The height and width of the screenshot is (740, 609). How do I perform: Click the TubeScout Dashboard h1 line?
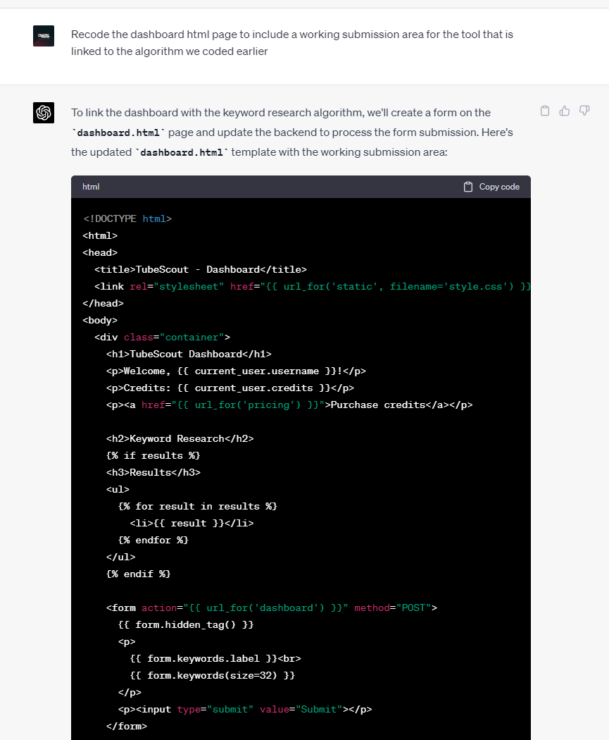pos(189,354)
